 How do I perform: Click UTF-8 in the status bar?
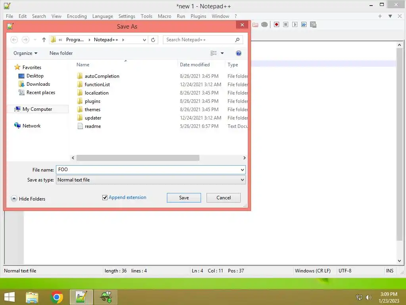345,271
